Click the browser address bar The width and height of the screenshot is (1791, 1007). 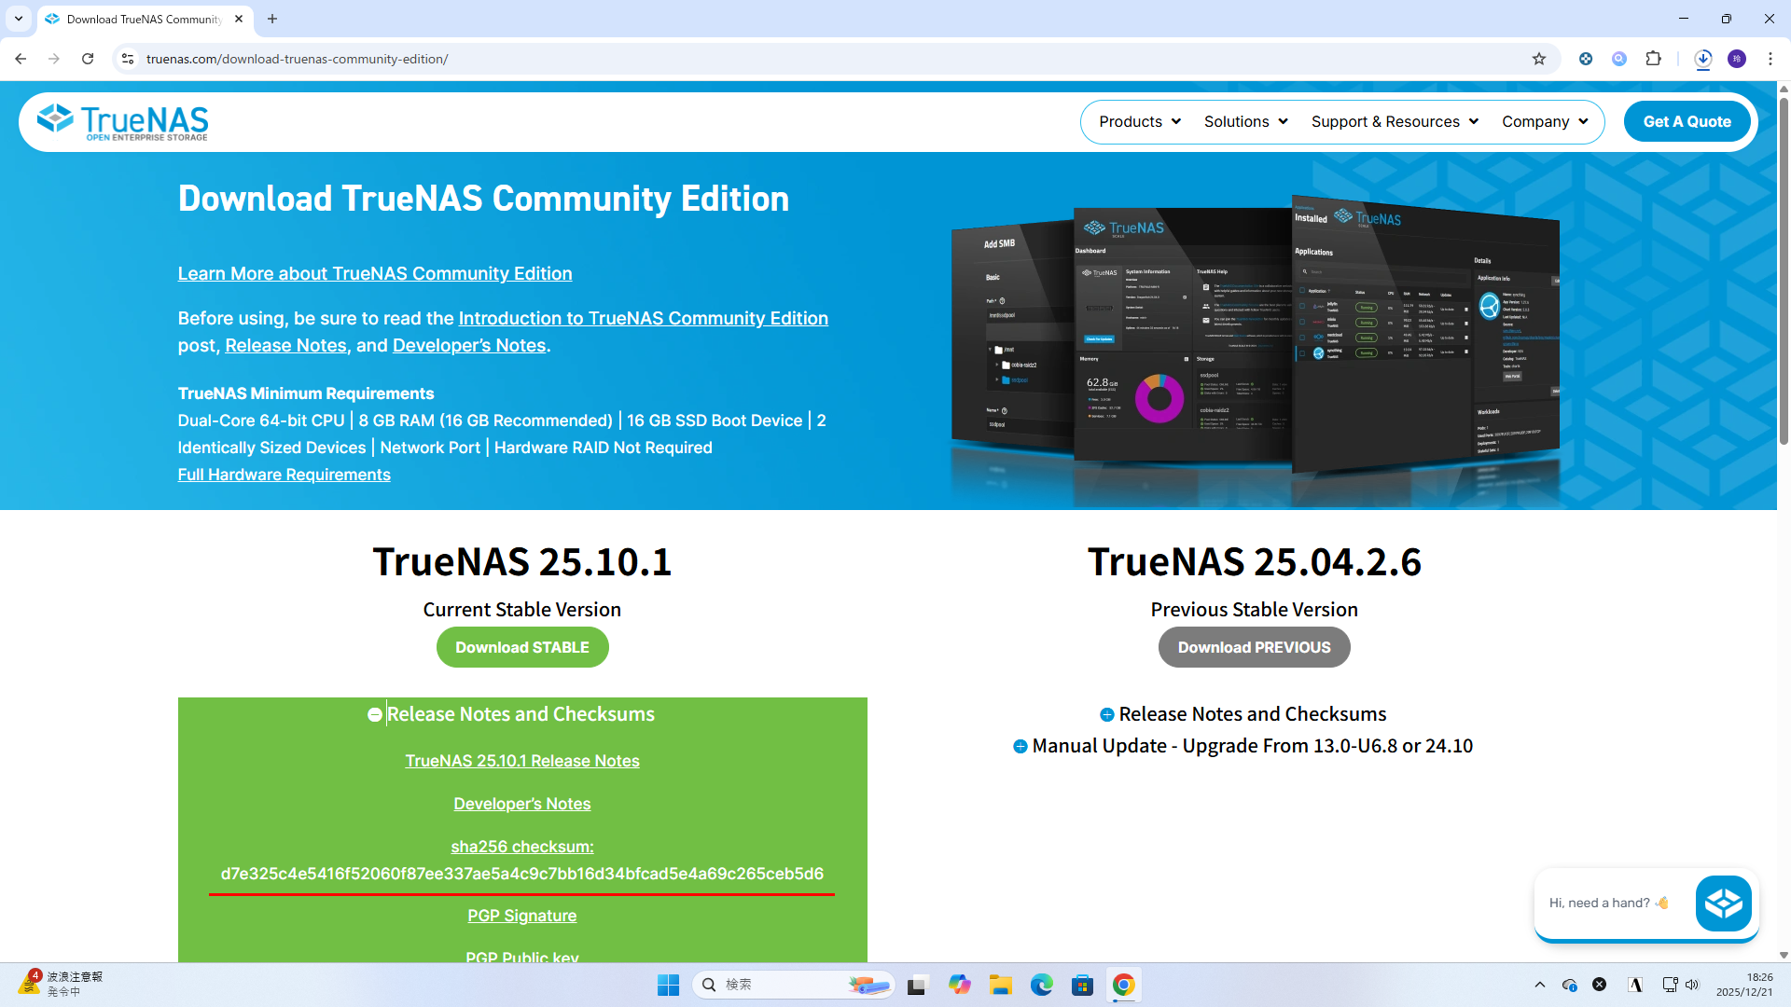[x=746, y=59]
